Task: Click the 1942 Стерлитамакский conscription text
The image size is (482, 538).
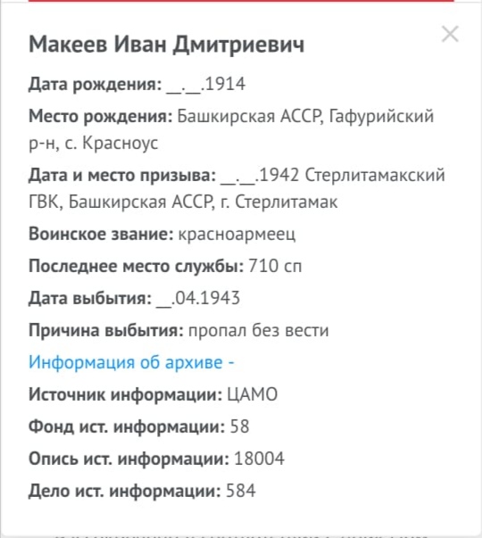Action: point(353,176)
